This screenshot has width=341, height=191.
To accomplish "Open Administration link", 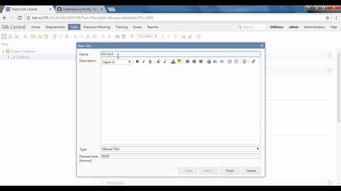I will (314, 27).
